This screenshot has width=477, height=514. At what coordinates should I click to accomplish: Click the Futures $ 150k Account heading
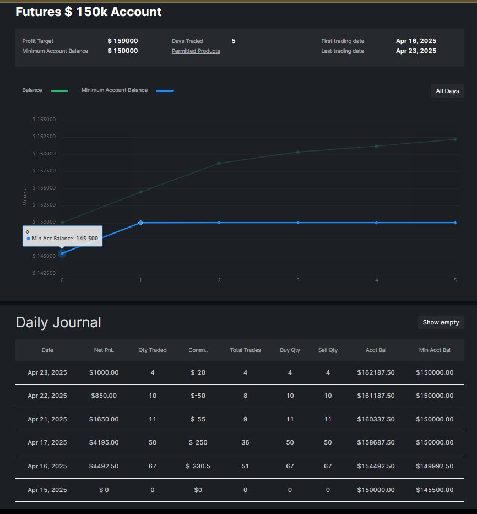(89, 12)
